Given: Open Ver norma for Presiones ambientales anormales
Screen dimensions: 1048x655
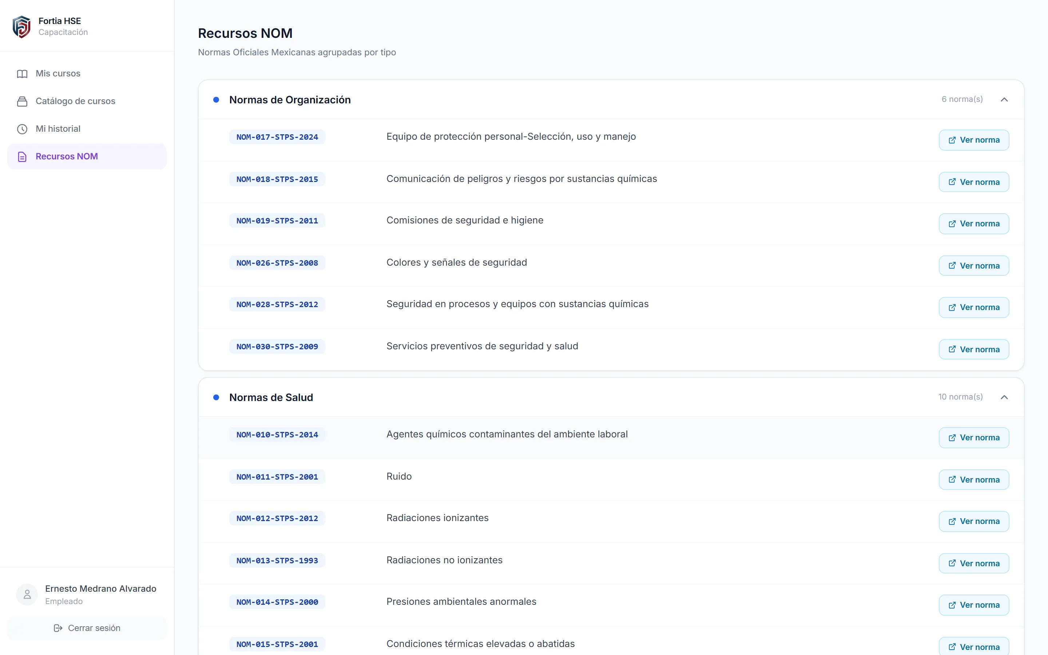Looking at the screenshot, I should coord(974,605).
